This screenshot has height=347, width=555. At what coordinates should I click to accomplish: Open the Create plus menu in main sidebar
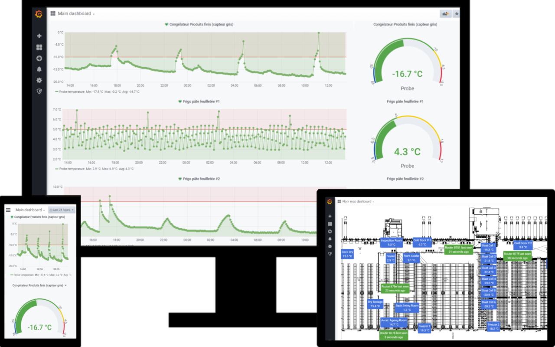tap(39, 36)
